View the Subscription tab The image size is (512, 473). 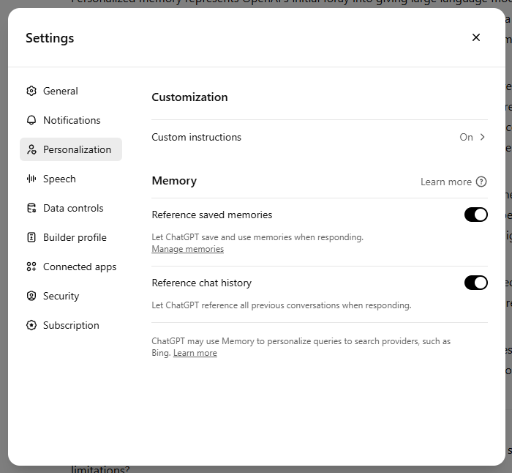coord(71,326)
